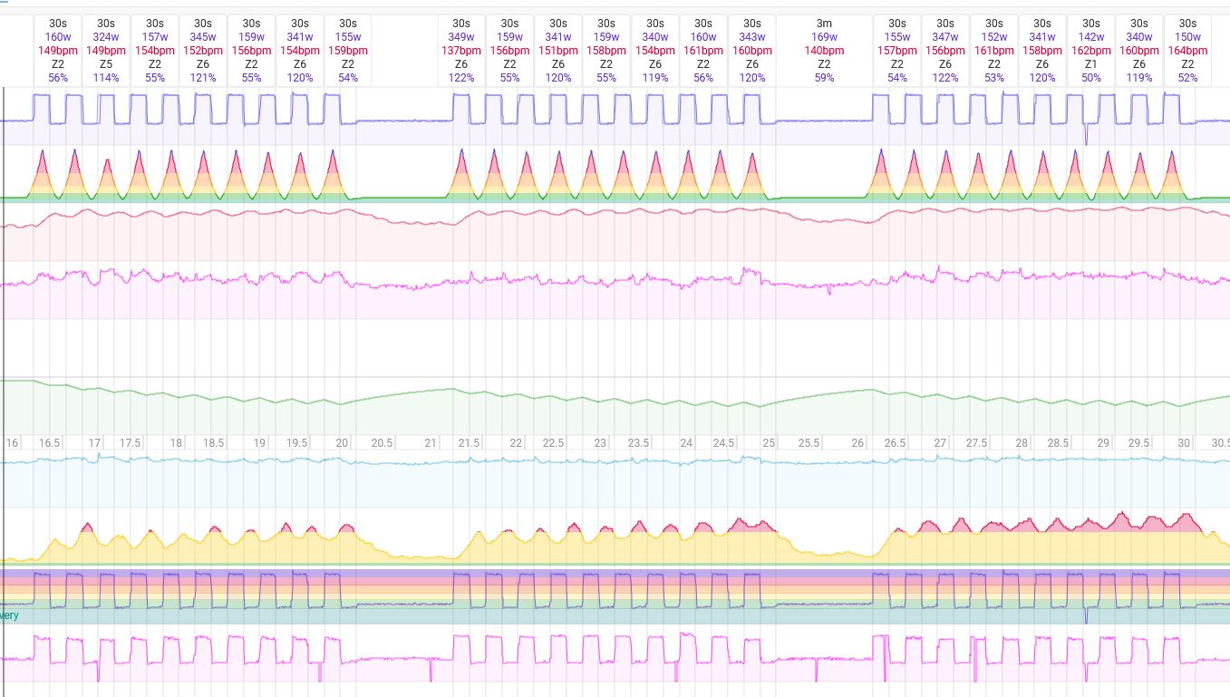Screen dimensions: 1230x697
Task: Select the 324w Z5 interval card
Action: tap(106, 50)
